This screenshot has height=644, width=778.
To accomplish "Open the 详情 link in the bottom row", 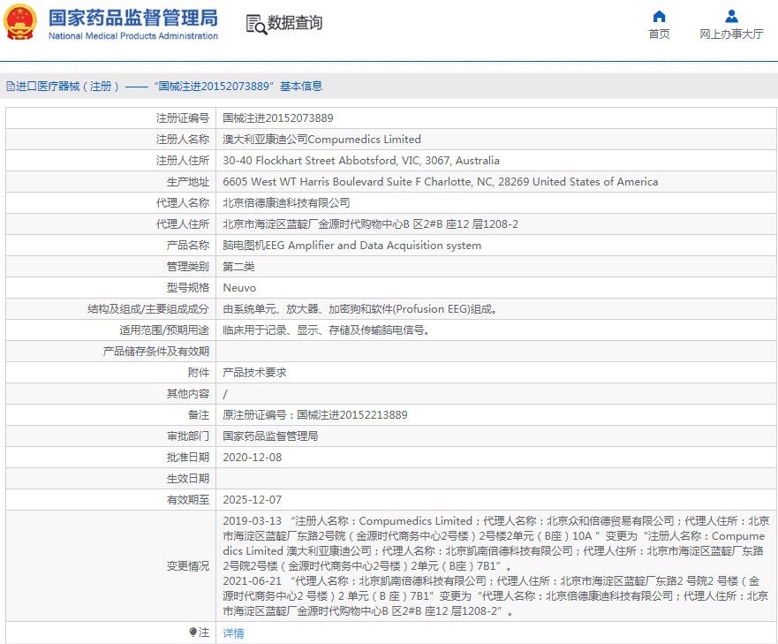I will (233, 633).
